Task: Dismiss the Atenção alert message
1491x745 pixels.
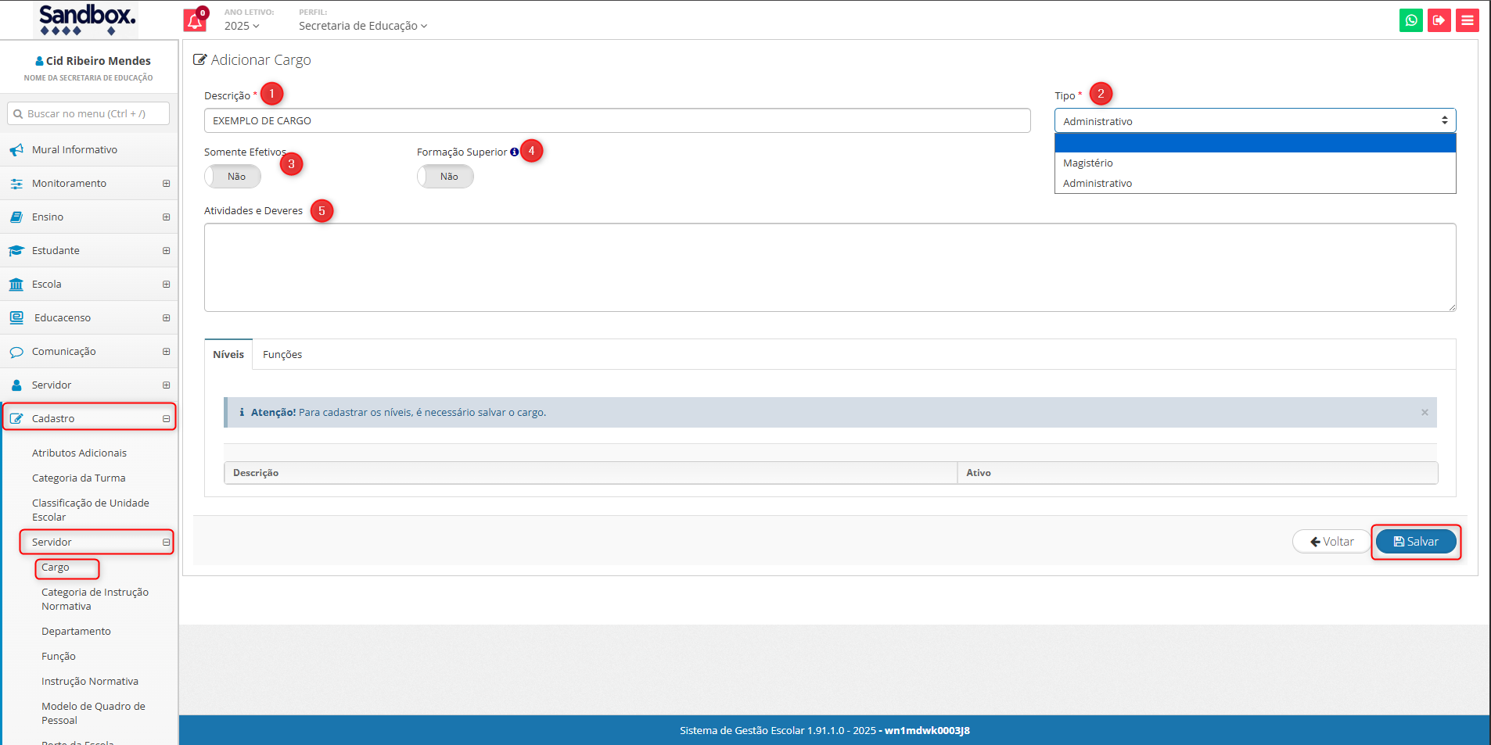Action: click(x=1425, y=413)
